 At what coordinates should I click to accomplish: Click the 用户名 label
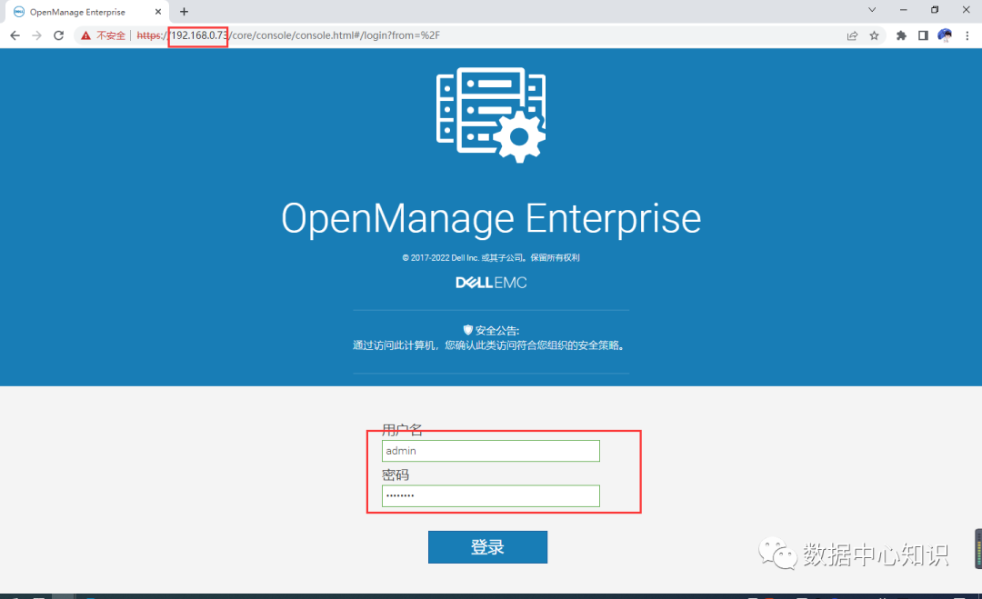point(402,430)
